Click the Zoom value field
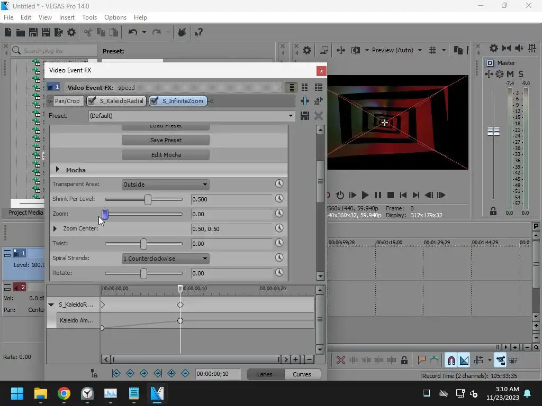Viewport: 542px width, 406px height. 232,214
